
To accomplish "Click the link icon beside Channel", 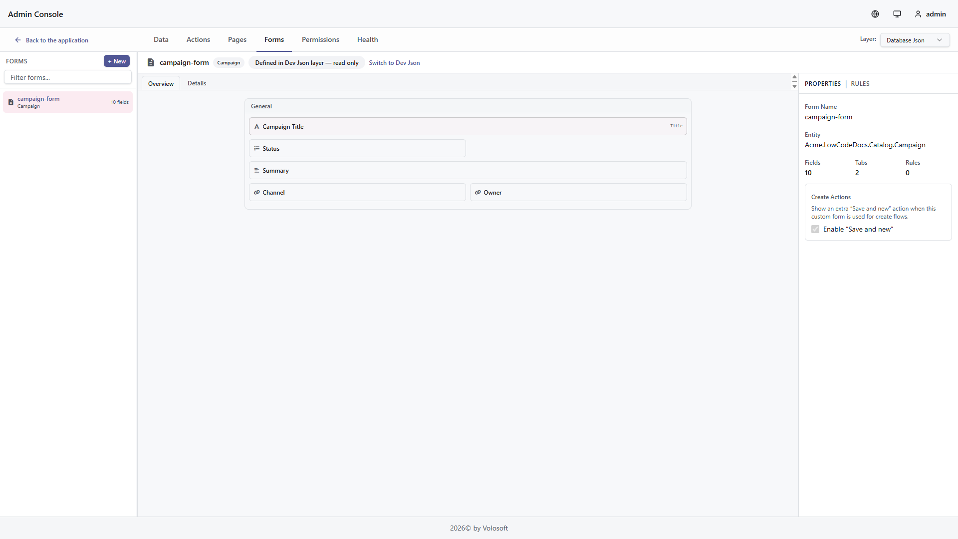I will (x=257, y=192).
